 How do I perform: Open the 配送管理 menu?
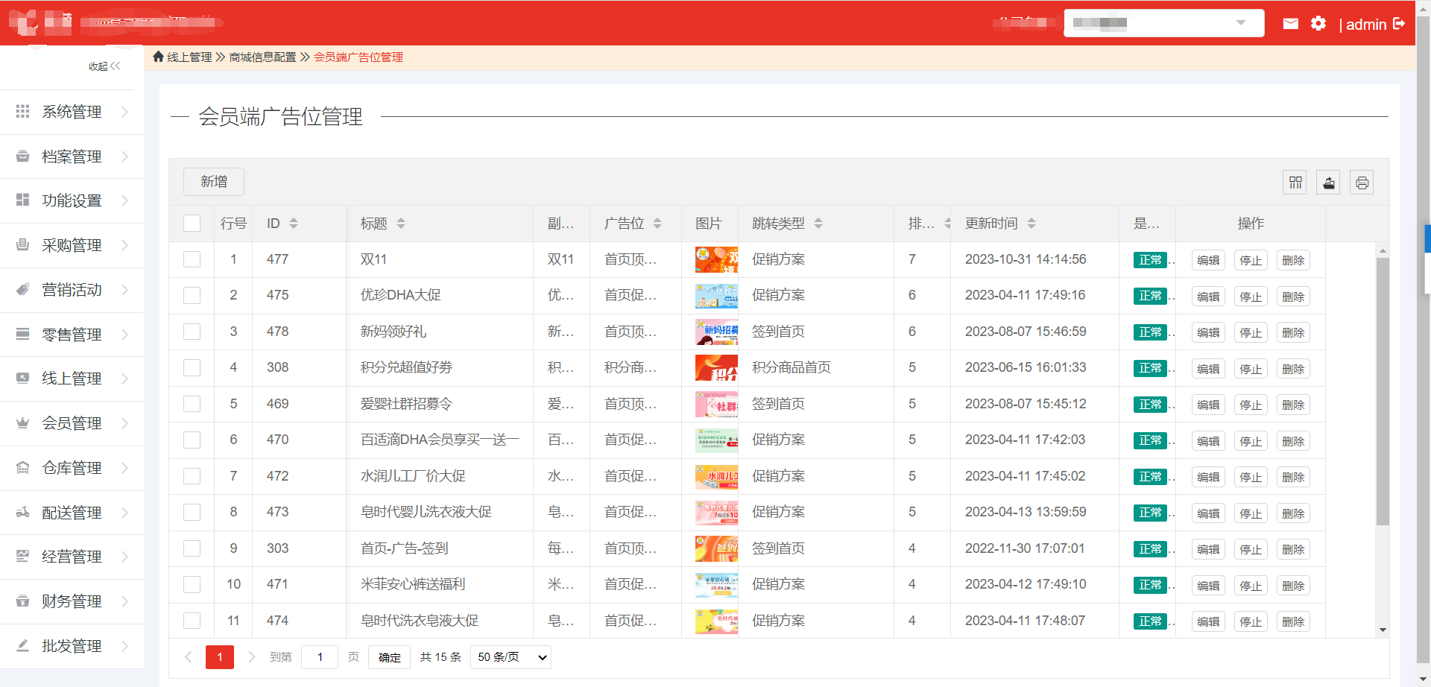pos(72,513)
